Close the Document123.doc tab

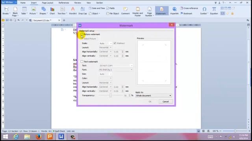(59, 20)
